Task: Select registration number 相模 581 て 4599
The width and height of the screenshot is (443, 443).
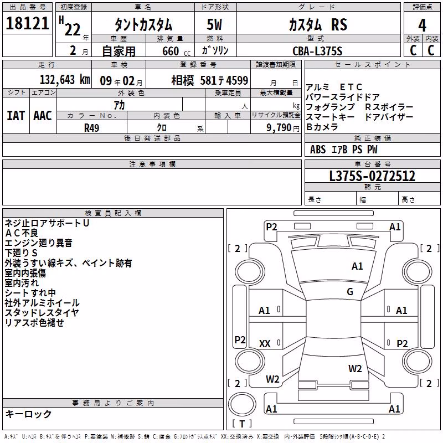Action: [210, 81]
